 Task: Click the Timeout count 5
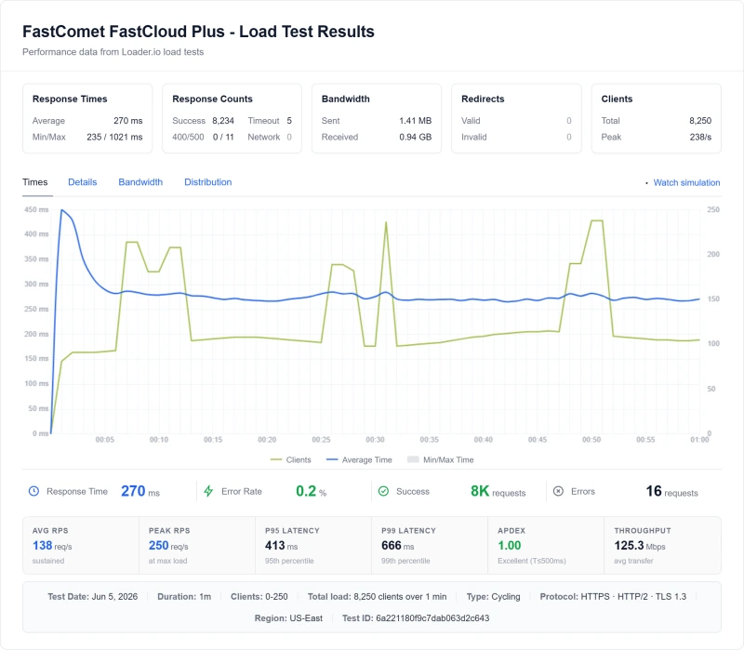coord(289,121)
